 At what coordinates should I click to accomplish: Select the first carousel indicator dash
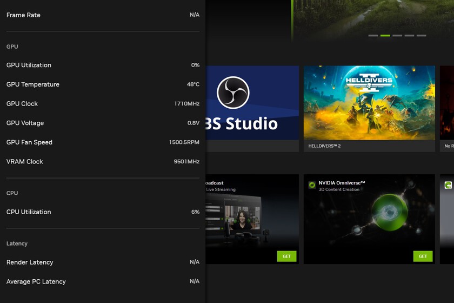pyautogui.click(x=373, y=36)
